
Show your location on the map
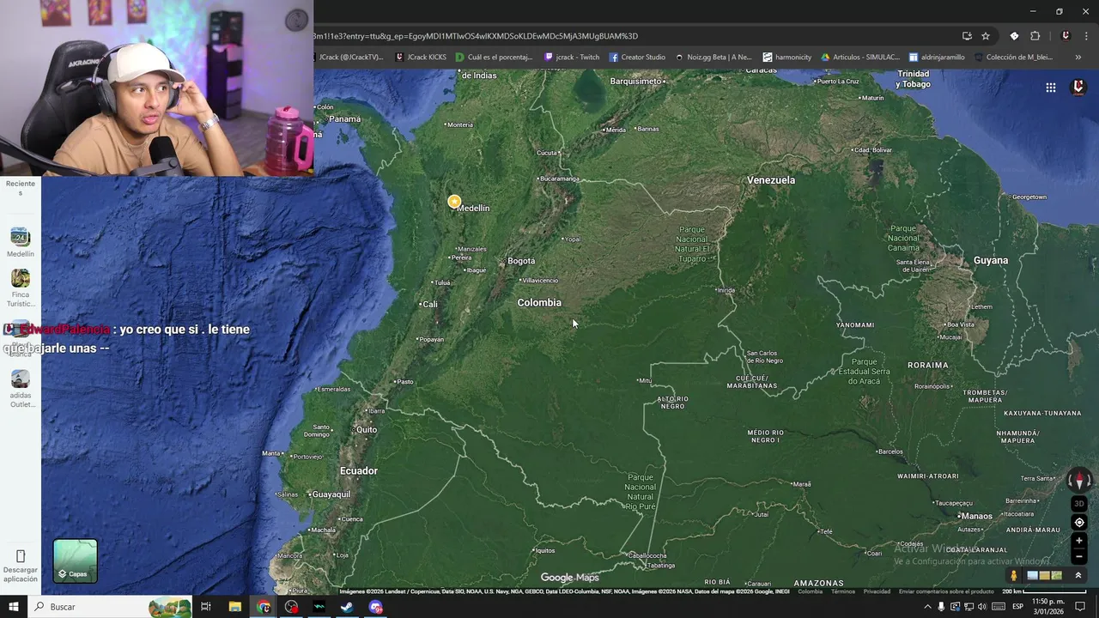1079,523
